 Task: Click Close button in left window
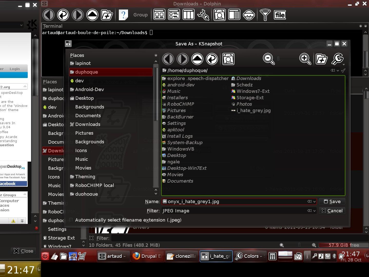23,251
